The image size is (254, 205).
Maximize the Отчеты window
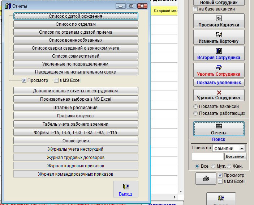132,6
